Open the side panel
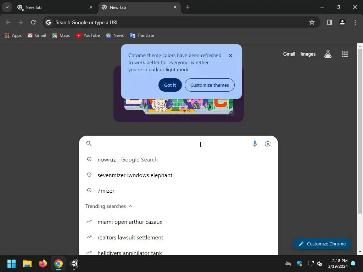The width and height of the screenshot is (363, 272). pos(330,22)
